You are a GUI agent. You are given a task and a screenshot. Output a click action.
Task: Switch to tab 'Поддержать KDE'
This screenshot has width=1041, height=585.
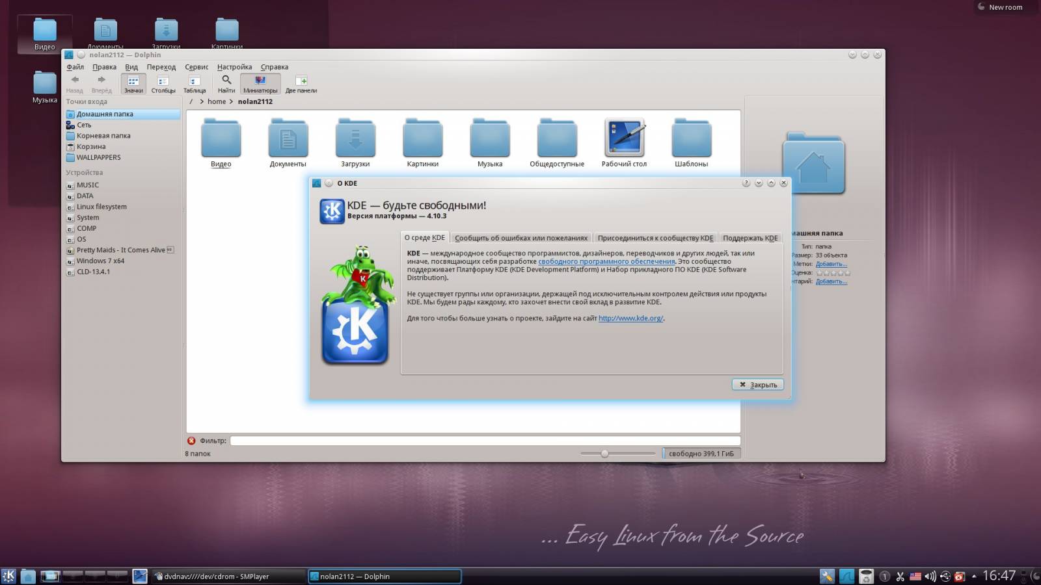[750, 238]
